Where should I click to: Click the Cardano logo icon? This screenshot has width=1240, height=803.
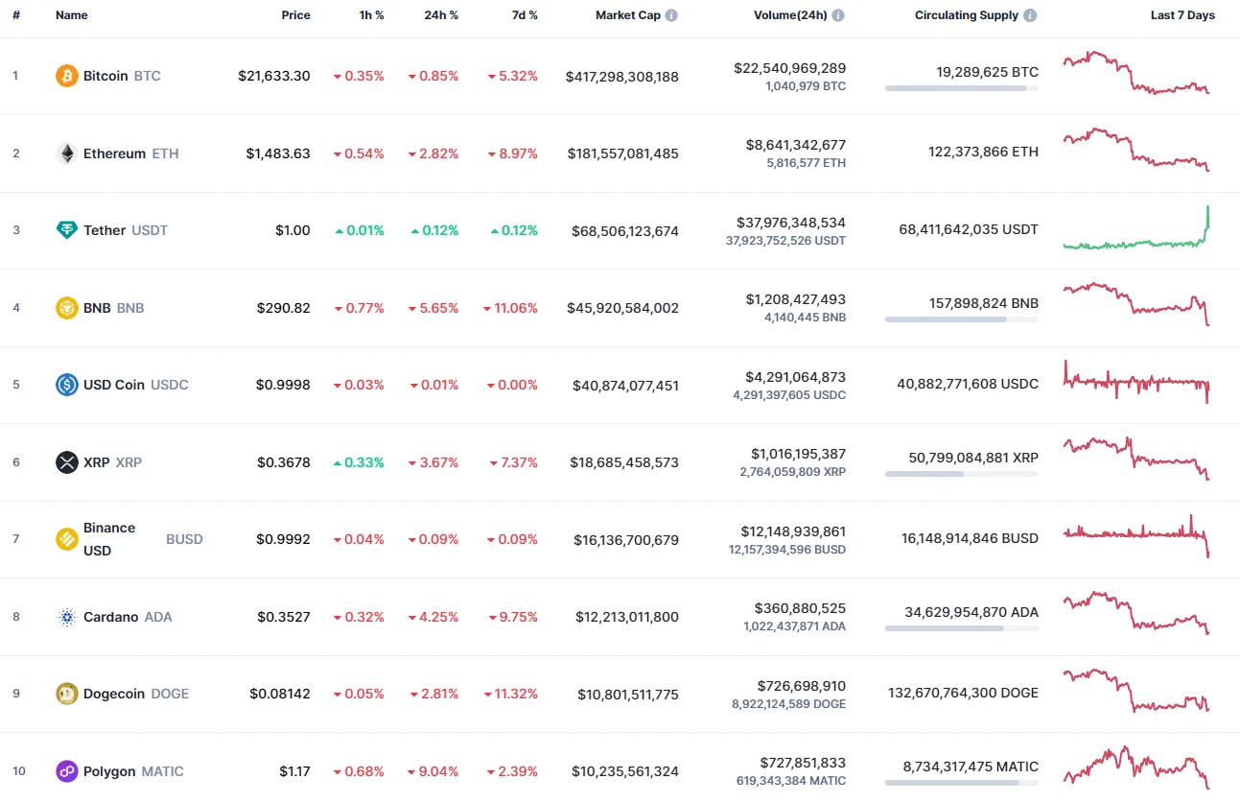pos(66,617)
